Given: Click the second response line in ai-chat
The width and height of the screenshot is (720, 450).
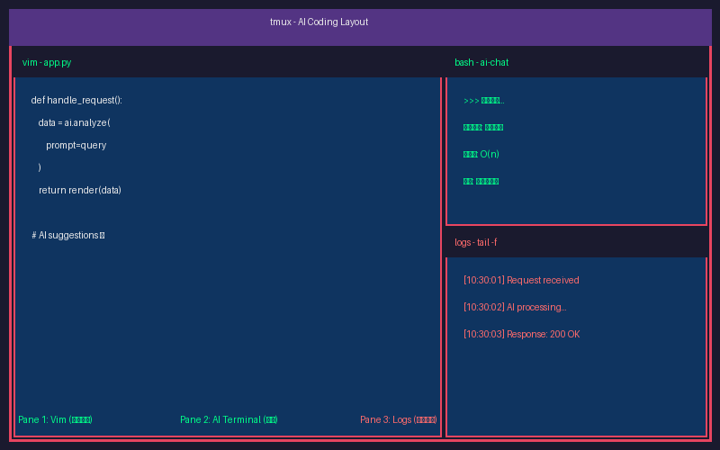Looking at the screenshot, I should point(483,127).
